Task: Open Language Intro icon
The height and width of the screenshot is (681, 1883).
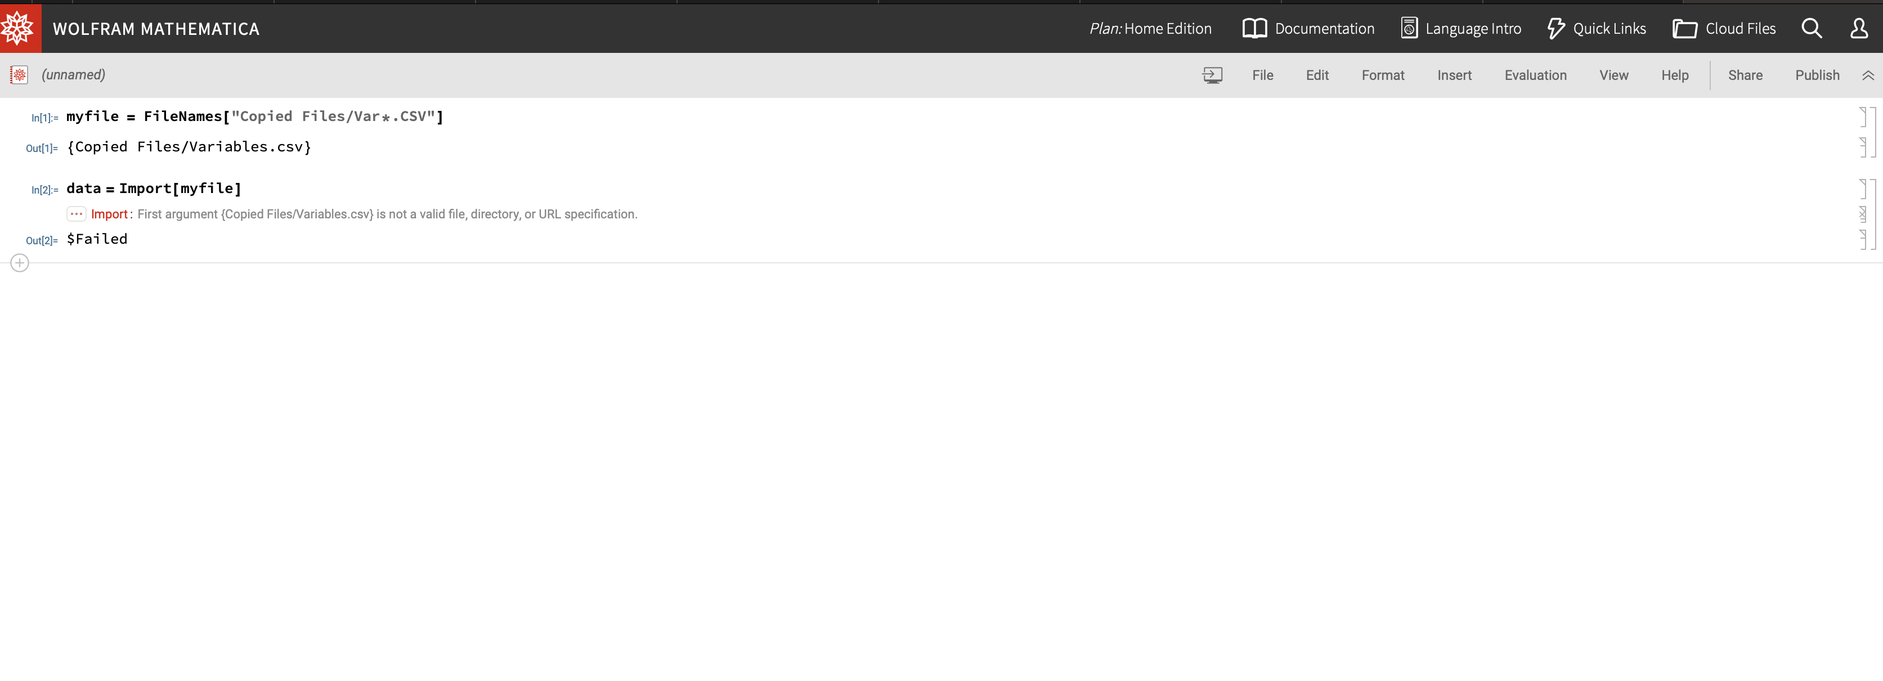Action: (1409, 29)
